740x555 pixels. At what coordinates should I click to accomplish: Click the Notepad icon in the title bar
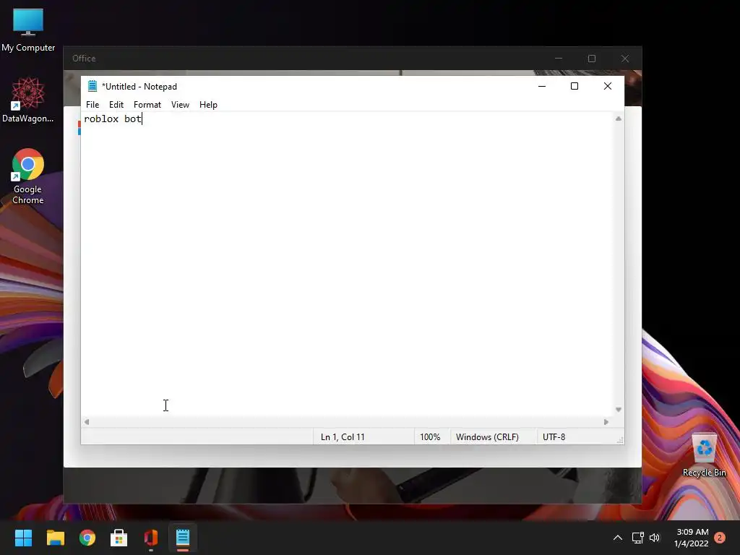[92, 86]
